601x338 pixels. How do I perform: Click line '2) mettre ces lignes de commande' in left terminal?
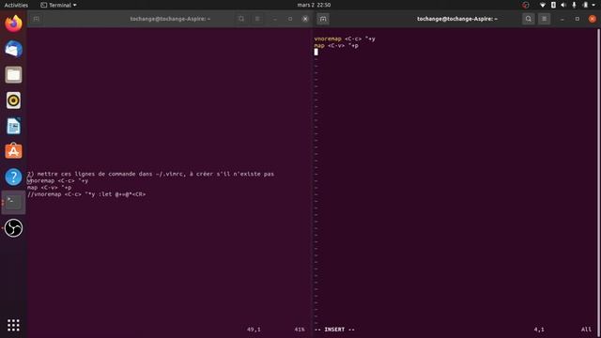point(150,174)
